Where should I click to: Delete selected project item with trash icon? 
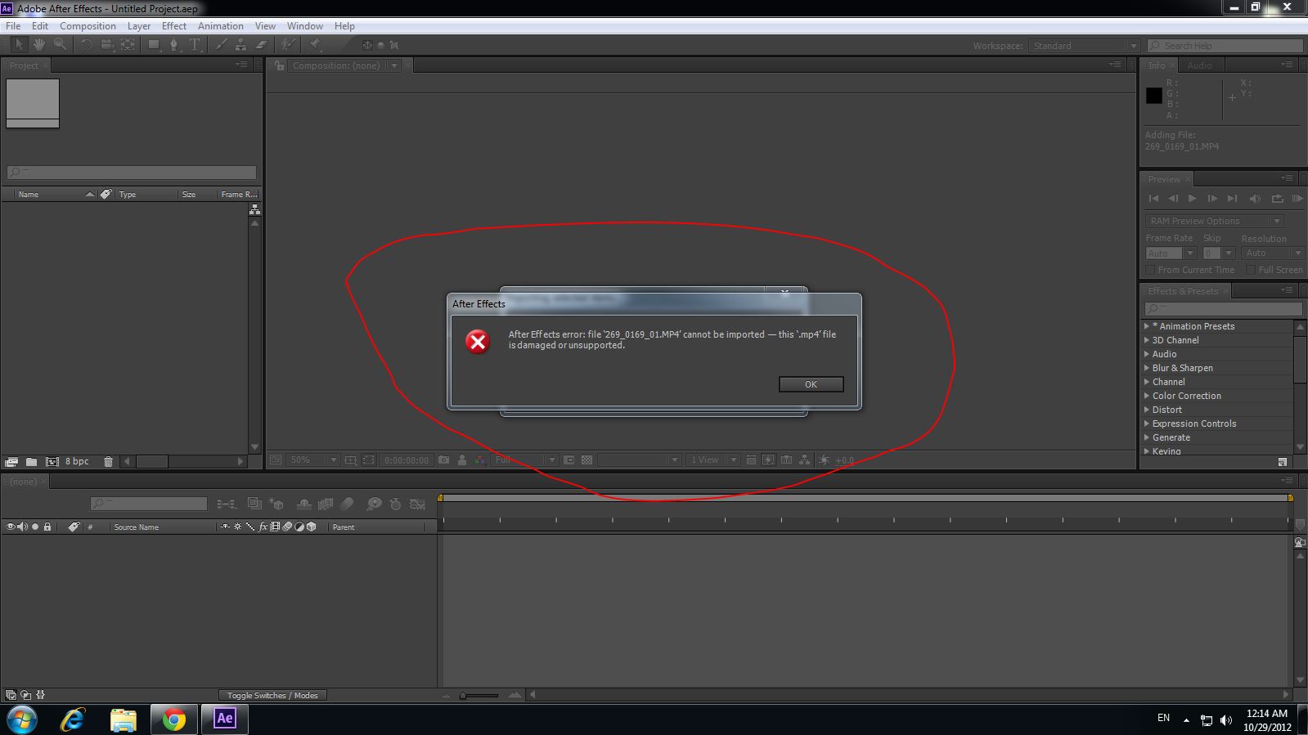[x=108, y=461]
